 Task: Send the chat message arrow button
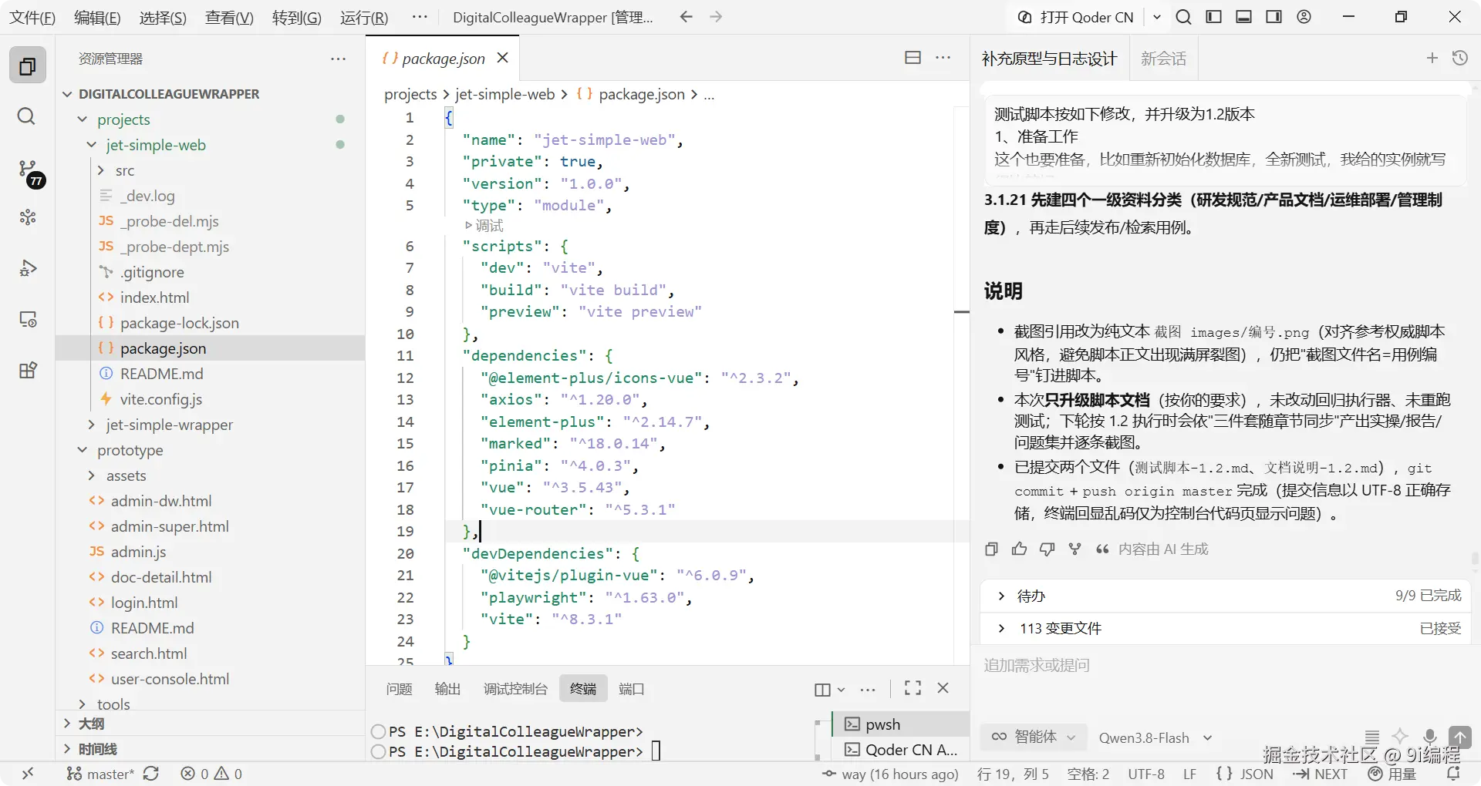(1459, 737)
